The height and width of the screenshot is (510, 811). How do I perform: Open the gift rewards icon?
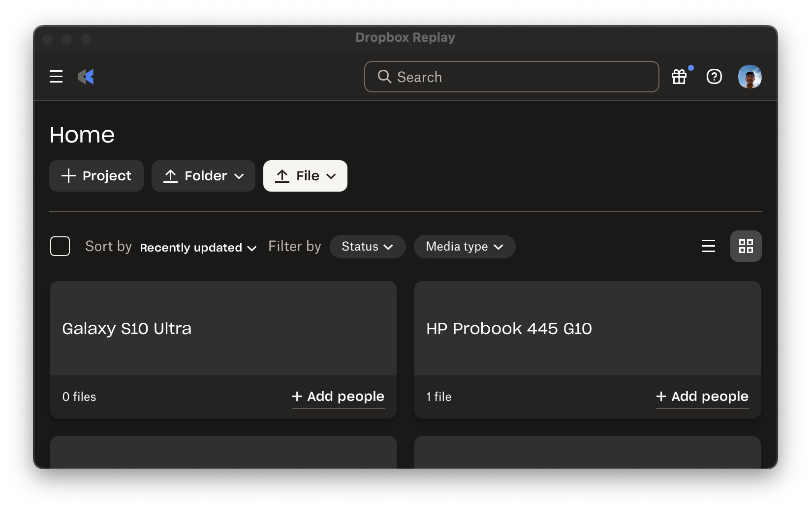pos(679,77)
